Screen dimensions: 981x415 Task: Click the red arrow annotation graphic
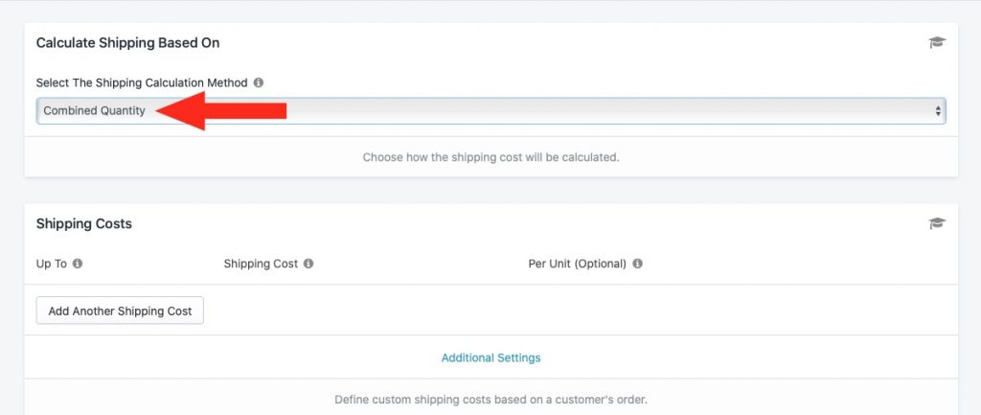(221, 111)
